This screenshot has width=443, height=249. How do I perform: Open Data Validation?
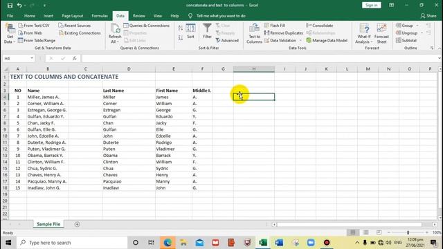[x=280, y=40]
